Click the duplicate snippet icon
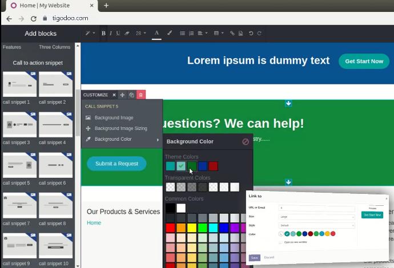Screen dimensions: 394x268 point(131,95)
